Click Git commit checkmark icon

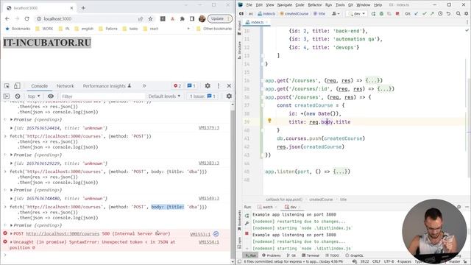click(x=424, y=13)
